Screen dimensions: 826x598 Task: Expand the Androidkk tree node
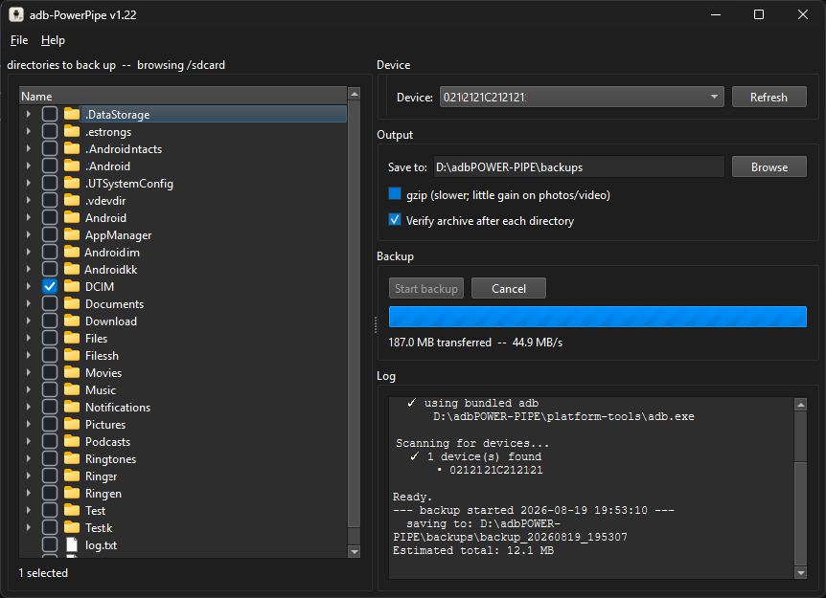point(29,269)
